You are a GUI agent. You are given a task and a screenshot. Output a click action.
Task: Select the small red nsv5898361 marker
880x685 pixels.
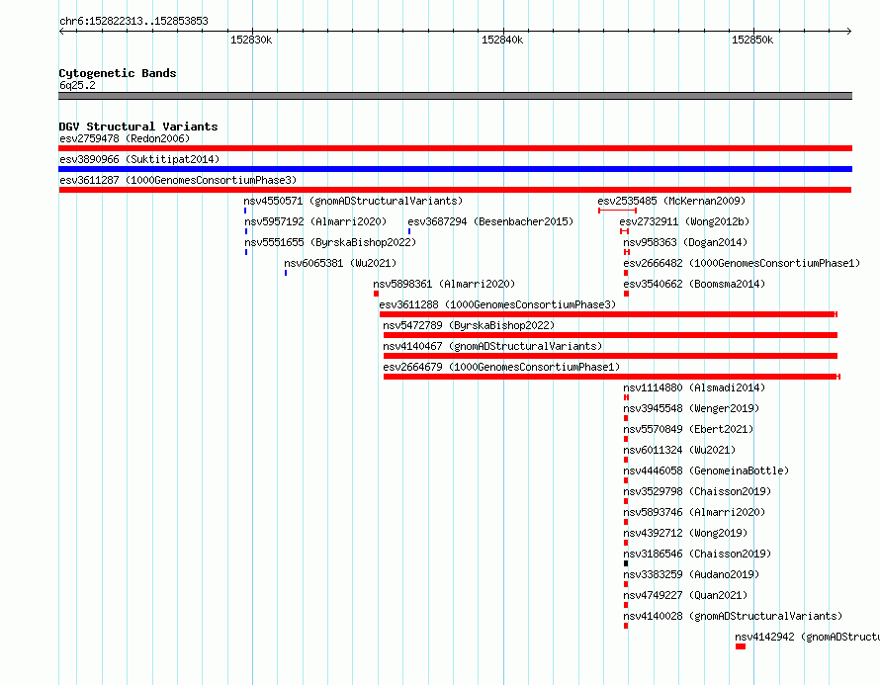pos(376,294)
